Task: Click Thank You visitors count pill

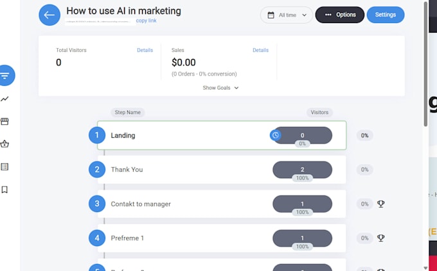Action: [x=303, y=170]
